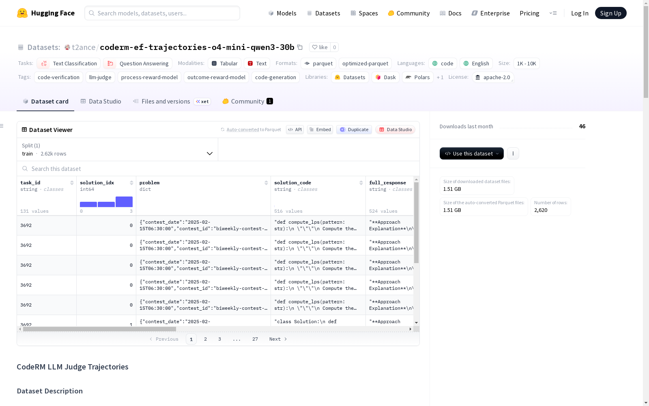This screenshot has height=406, width=649.
Task: Expand the +1 more libraries
Action: (x=440, y=77)
